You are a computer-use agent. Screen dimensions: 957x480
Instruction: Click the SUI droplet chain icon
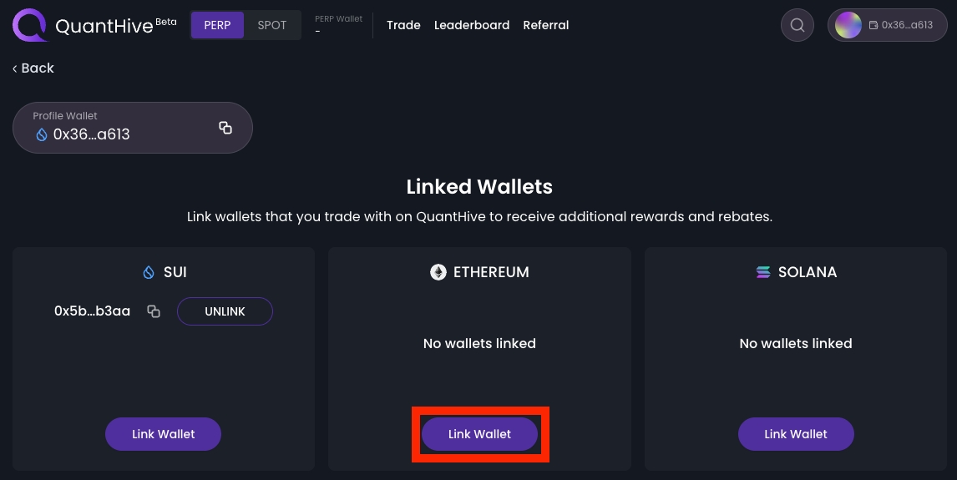149,272
